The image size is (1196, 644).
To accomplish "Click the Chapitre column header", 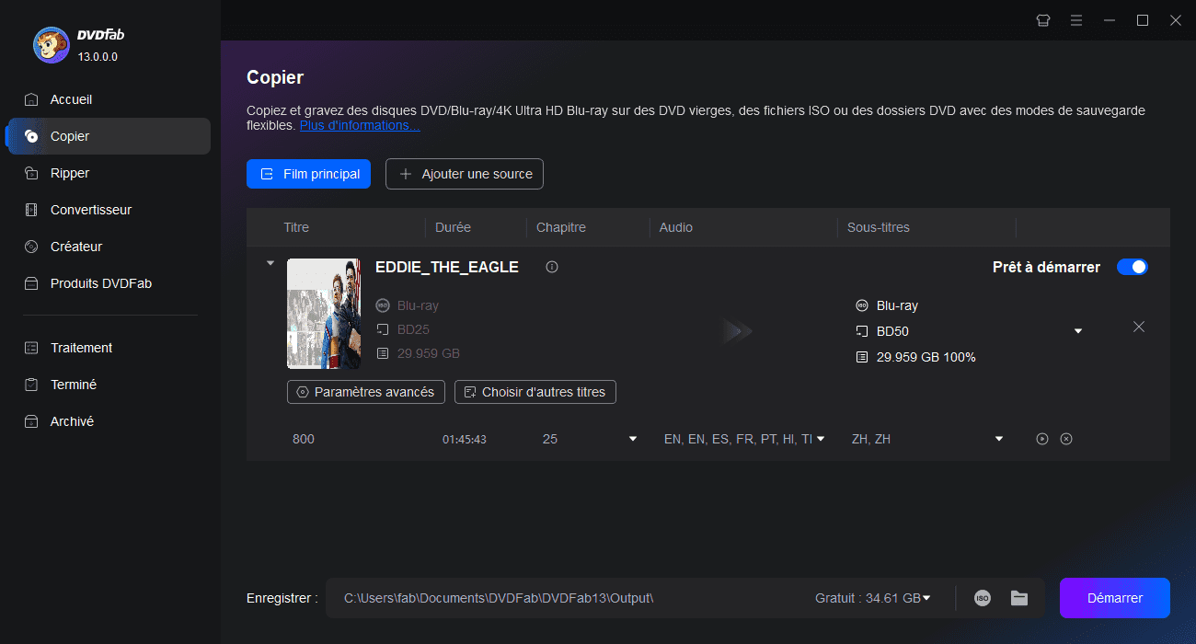I will click(561, 227).
